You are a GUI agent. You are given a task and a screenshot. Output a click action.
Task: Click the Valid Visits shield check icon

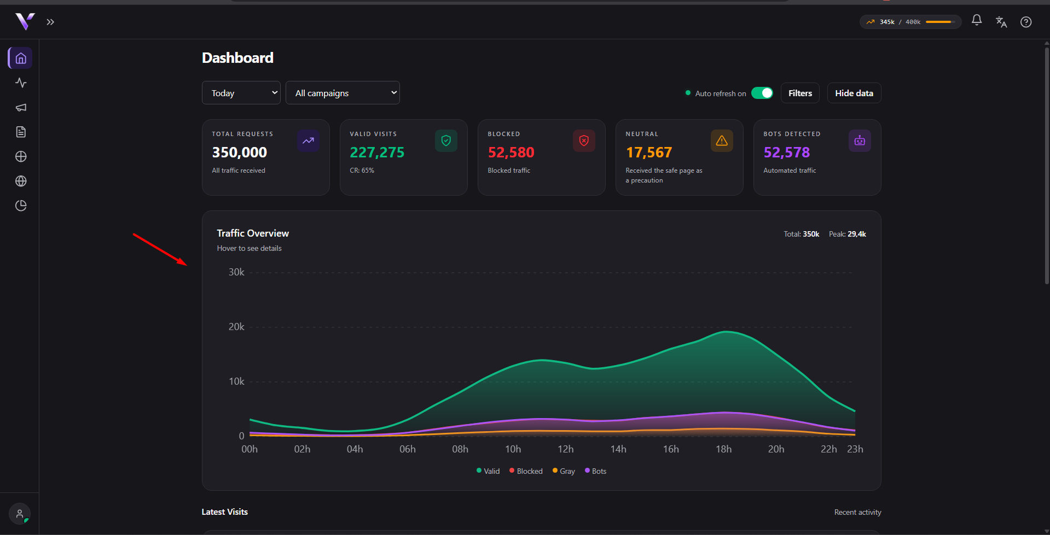pyautogui.click(x=446, y=141)
